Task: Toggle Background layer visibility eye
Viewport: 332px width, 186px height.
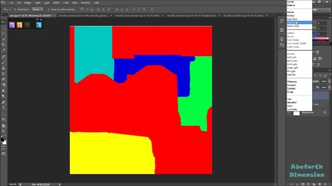Action: click(289, 113)
